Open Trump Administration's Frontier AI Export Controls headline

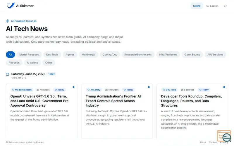[x=113, y=101]
